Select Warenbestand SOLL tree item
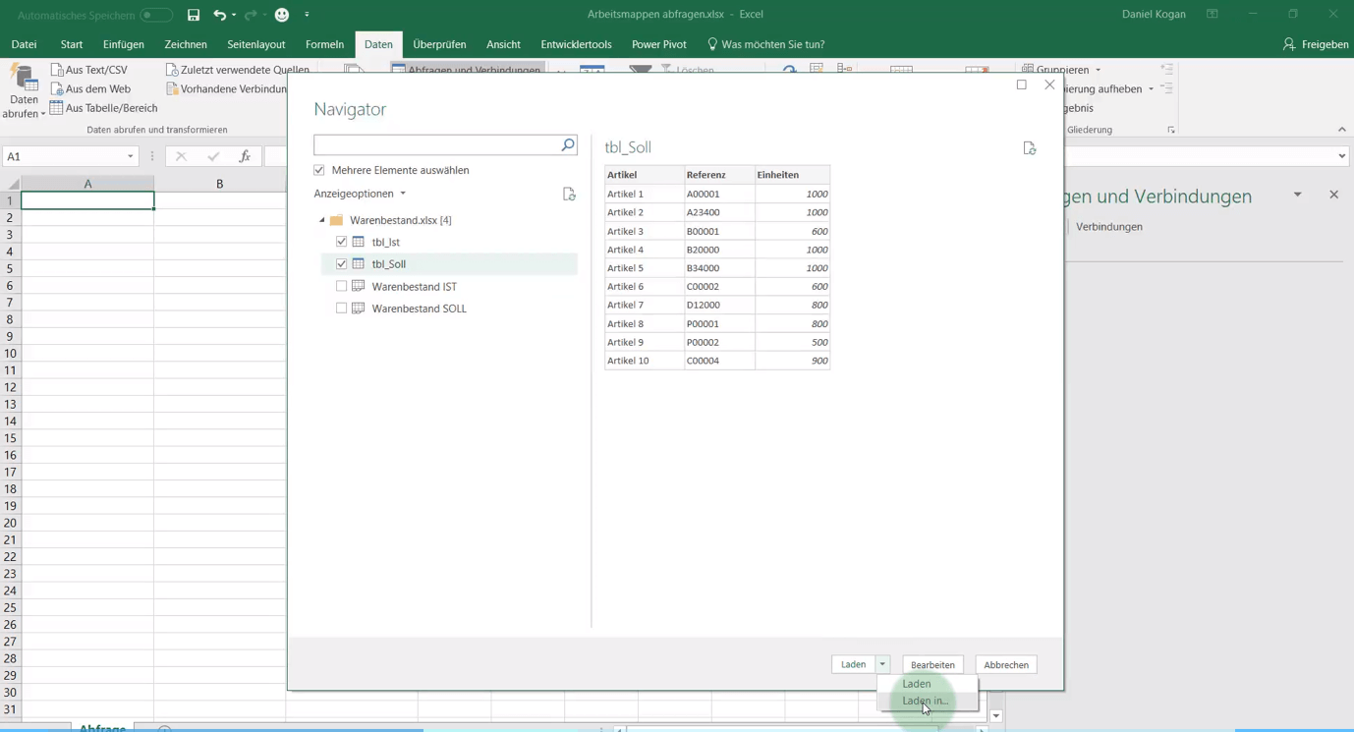This screenshot has width=1354, height=732. click(x=419, y=309)
